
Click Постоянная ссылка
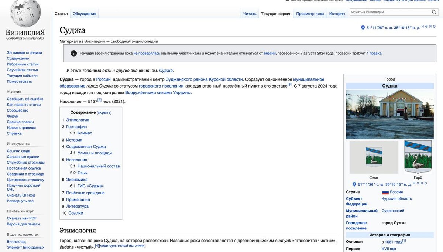pos(24,168)
